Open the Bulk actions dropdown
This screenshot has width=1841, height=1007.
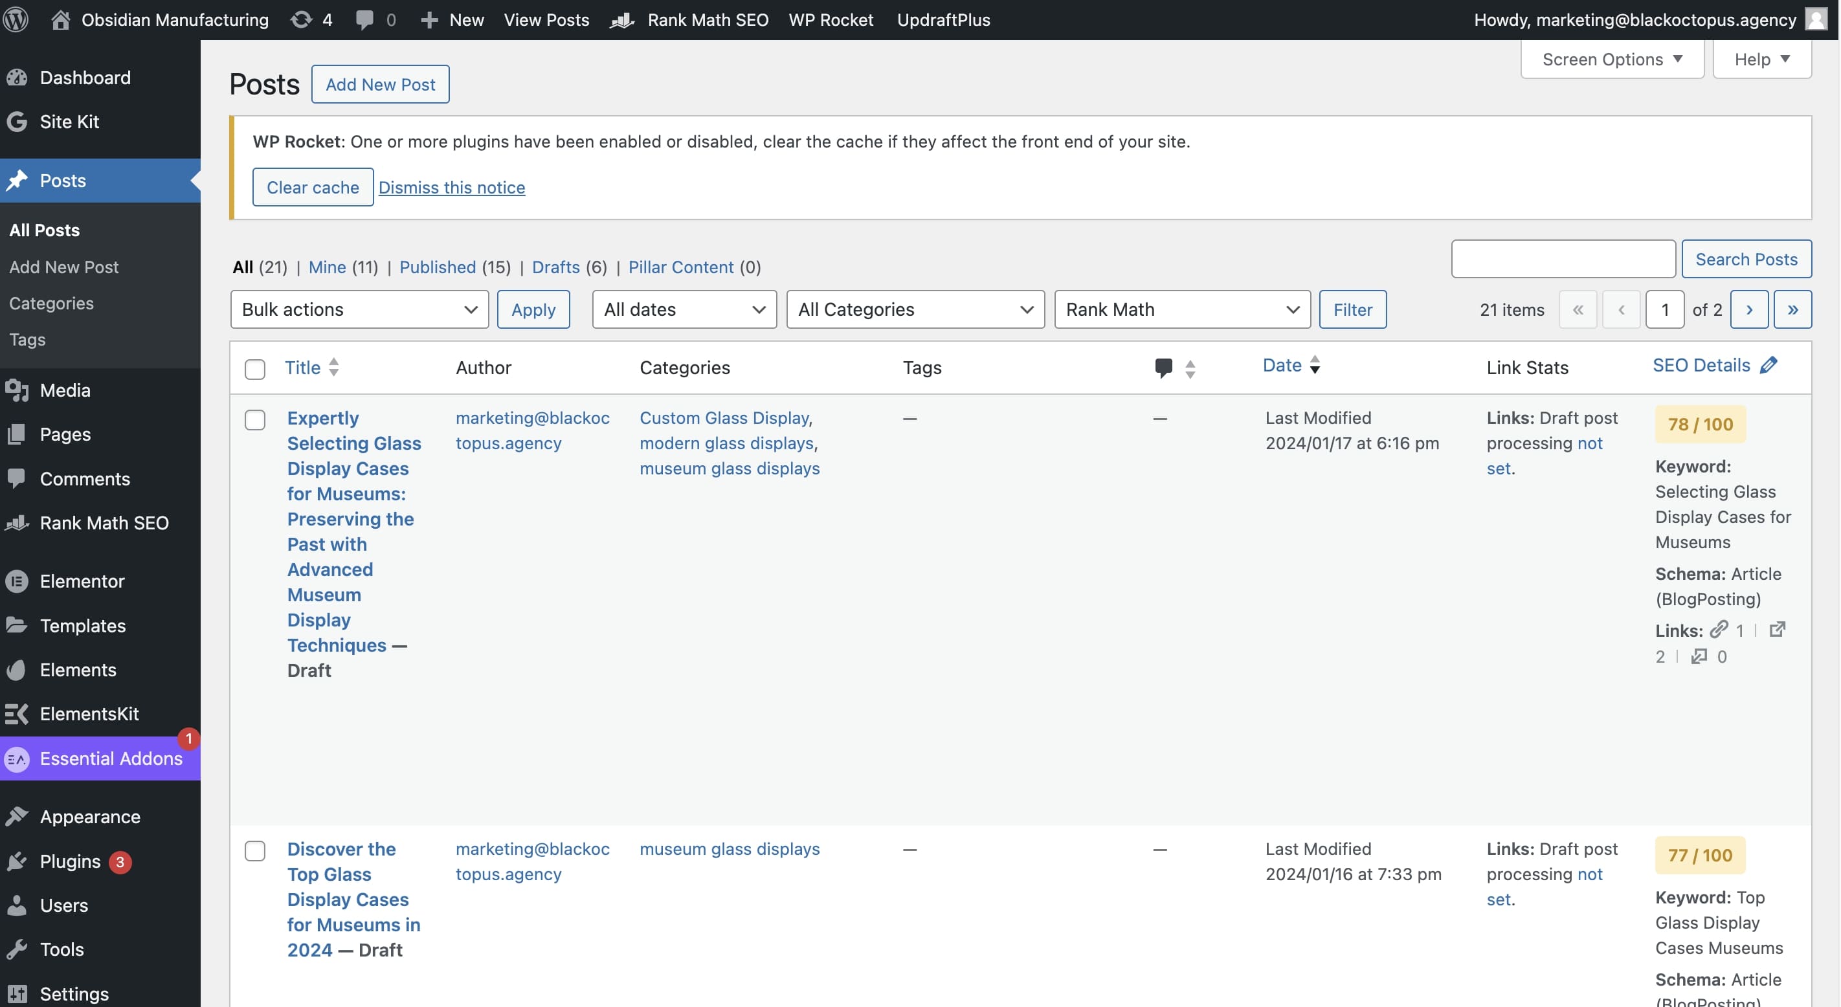(x=359, y=309)
